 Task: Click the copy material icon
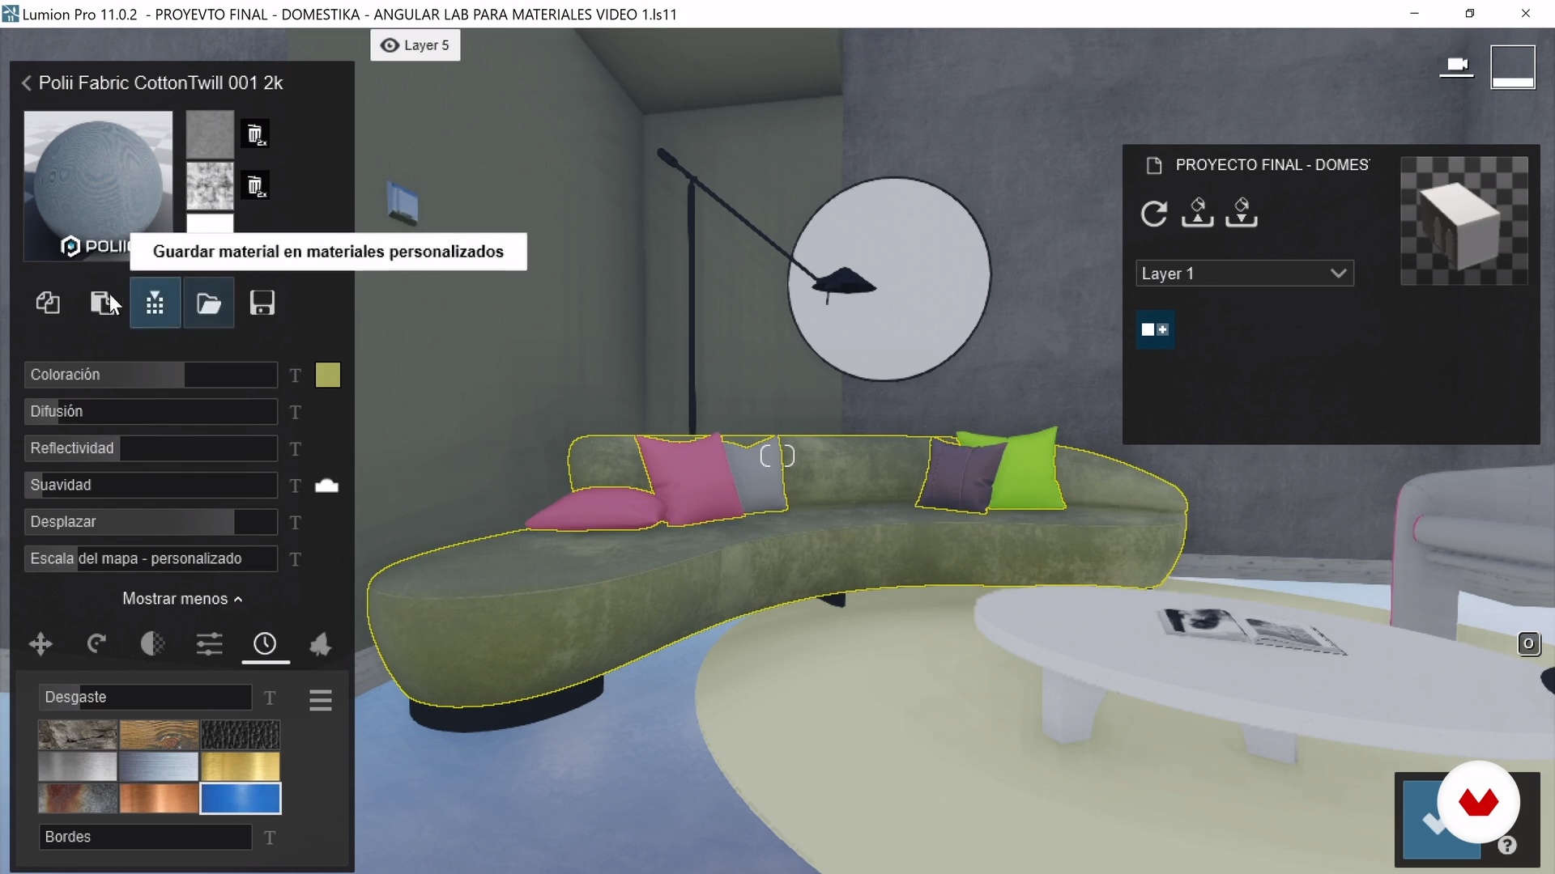(48, 303)
